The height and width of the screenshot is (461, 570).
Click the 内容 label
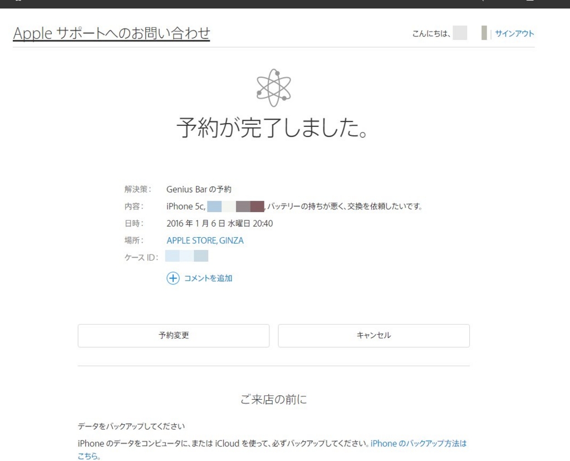(134, 206)
